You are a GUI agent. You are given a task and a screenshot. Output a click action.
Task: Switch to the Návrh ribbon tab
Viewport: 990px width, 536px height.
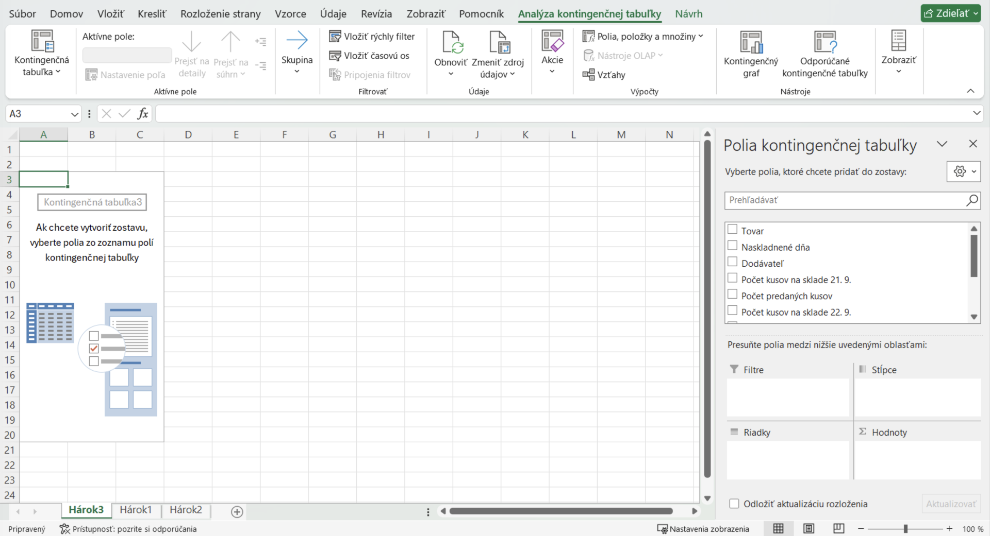pos(689,14)
